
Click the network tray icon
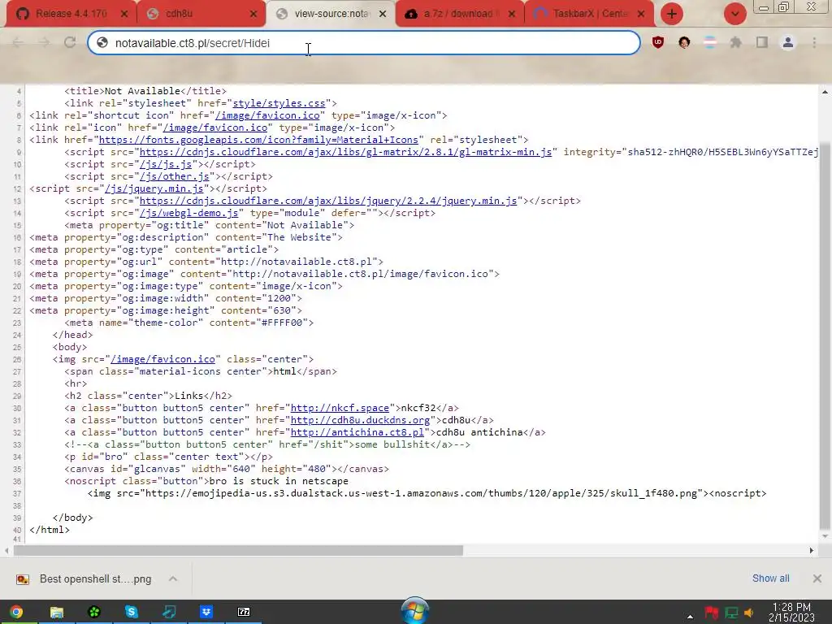pos(731,613)
